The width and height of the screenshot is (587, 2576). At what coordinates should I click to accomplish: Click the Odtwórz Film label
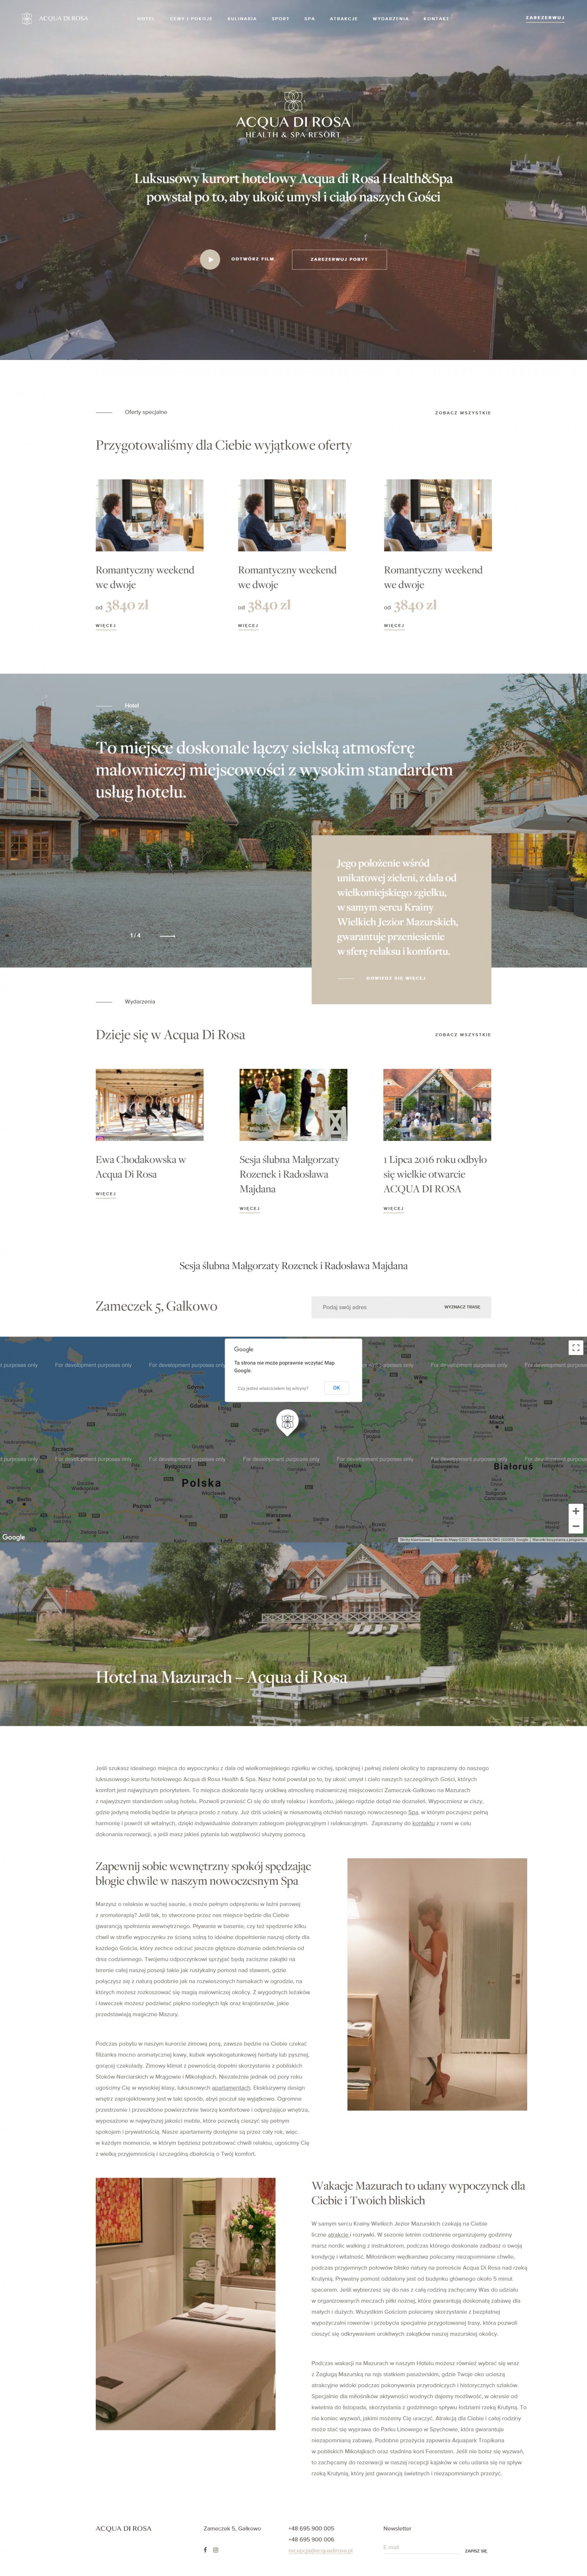[253, 259]
